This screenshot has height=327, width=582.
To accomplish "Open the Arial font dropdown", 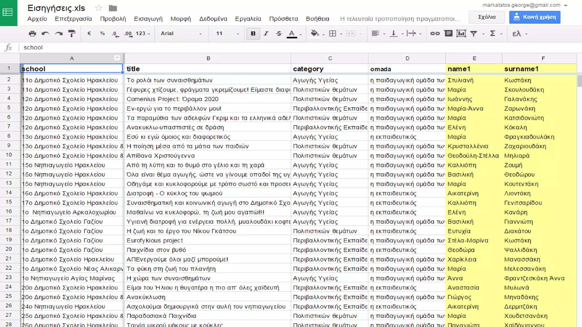I will (x=181, y=33).
